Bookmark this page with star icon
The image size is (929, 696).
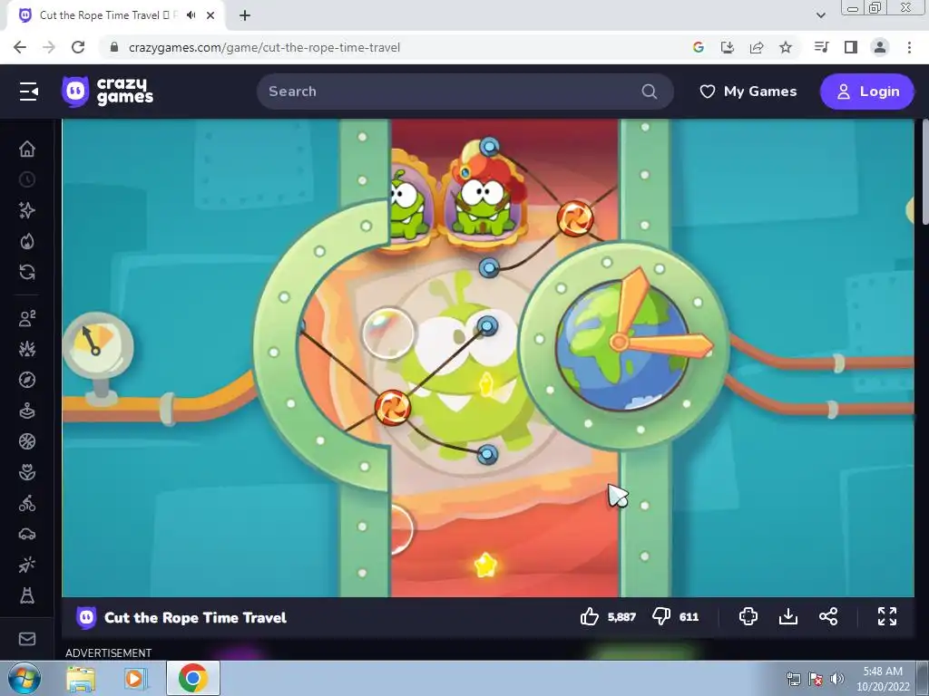pyautogui.click(x=786, y=47)
